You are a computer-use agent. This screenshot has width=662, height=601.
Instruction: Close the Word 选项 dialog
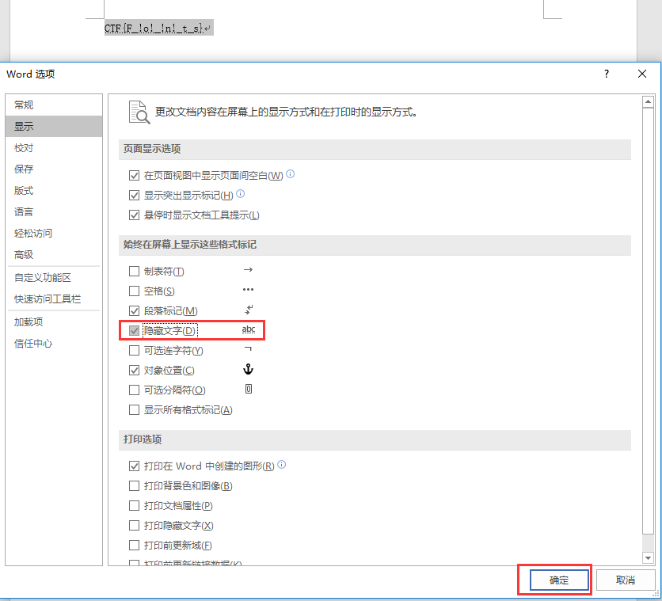click(642, 74)
